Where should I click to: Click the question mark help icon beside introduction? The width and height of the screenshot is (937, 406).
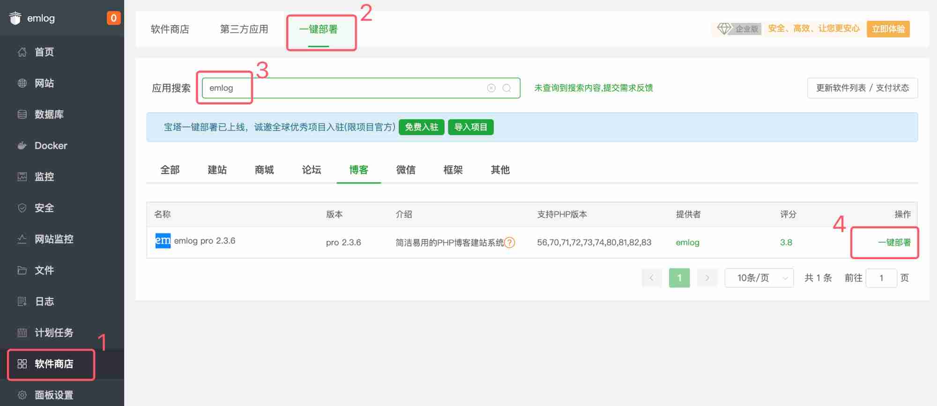coord(510,242)
